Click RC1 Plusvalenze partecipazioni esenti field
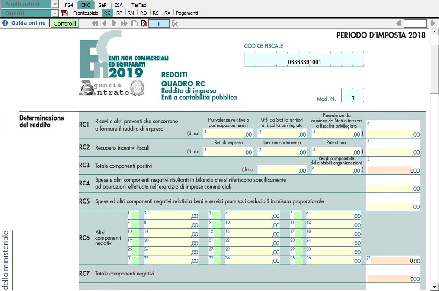 (228, 134)
